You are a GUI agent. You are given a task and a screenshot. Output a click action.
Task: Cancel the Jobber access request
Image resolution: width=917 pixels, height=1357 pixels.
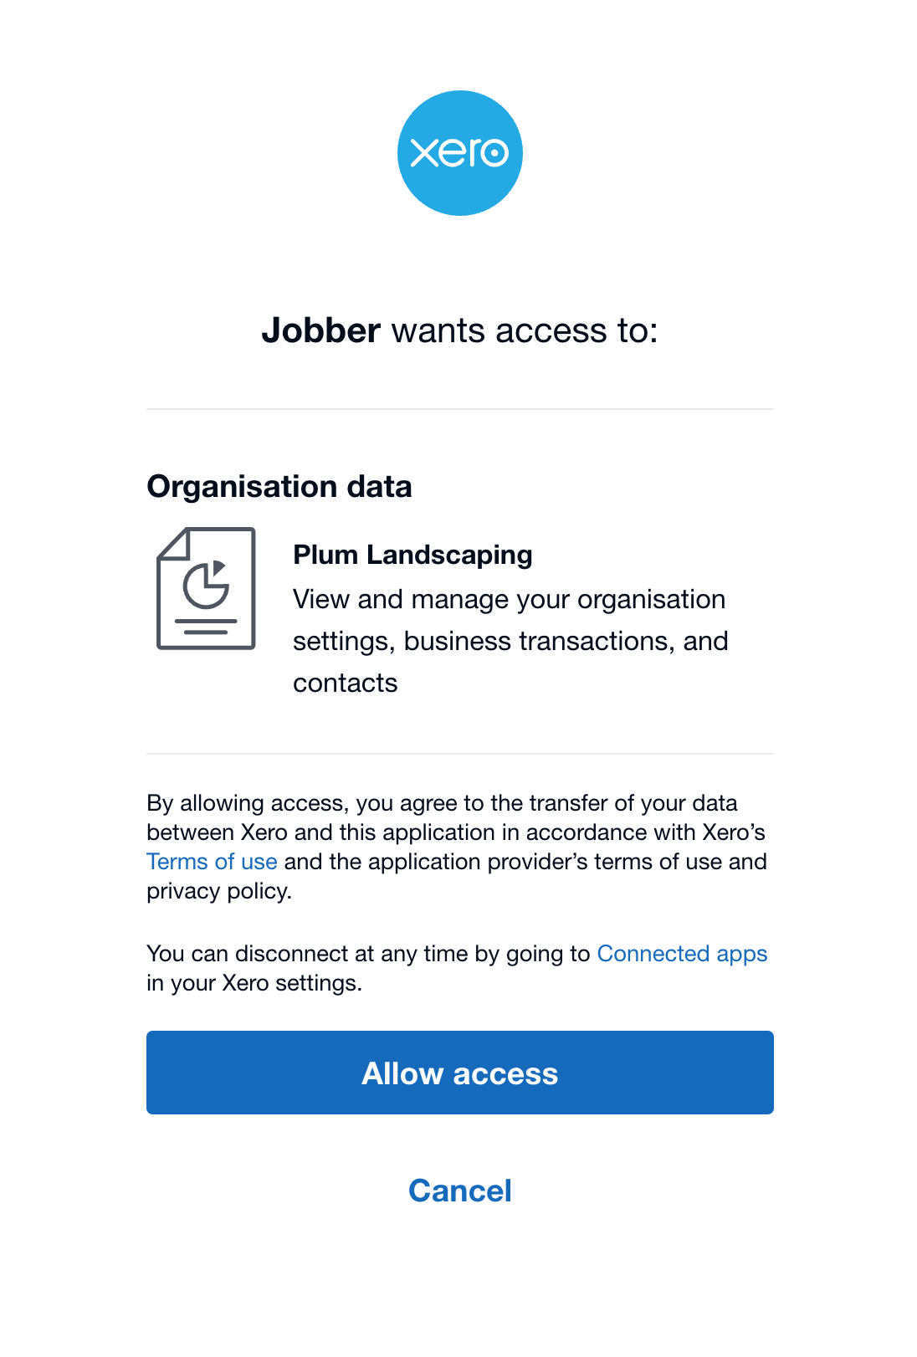[x=459, y=1191]
